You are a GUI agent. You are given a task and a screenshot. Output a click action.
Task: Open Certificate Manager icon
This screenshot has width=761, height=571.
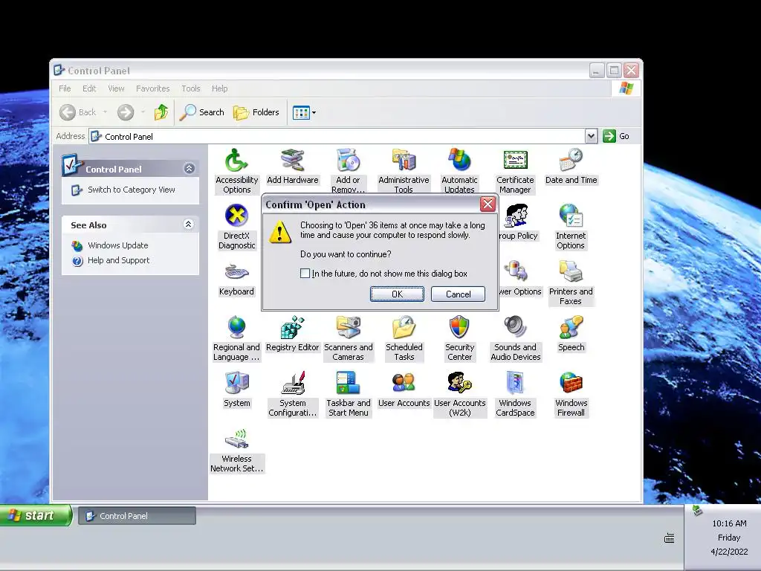click(x=515, y=170)
